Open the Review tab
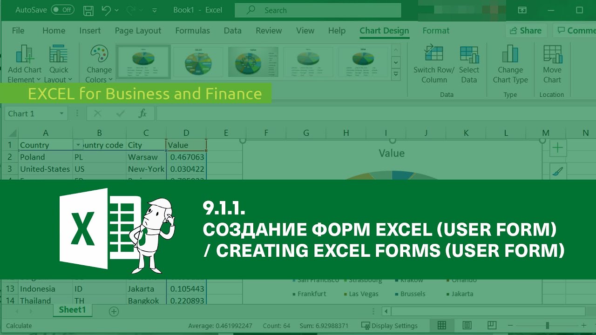 269,31
